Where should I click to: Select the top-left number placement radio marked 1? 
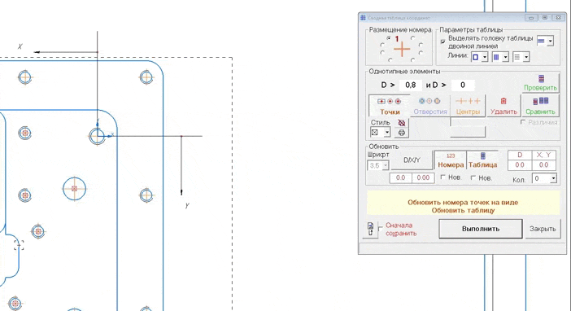pyautogui.click(x=389, y=38)
